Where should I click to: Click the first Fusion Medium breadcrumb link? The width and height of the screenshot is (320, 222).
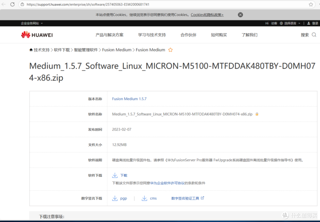tap(117, 50)
